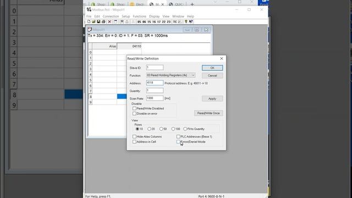
Task: Click the window definition toolbar icon
Action: click(116, 22)
